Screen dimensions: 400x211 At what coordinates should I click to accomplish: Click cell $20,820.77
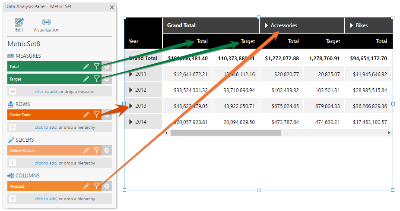click(x=286, y=74)
